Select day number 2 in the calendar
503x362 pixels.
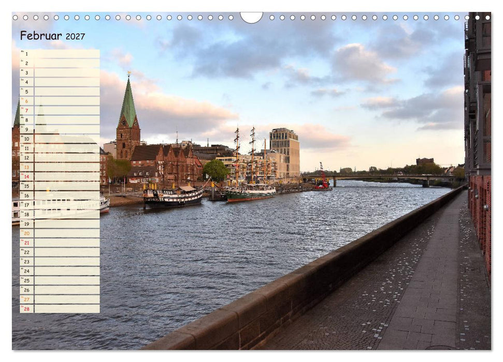coord(26,64)
